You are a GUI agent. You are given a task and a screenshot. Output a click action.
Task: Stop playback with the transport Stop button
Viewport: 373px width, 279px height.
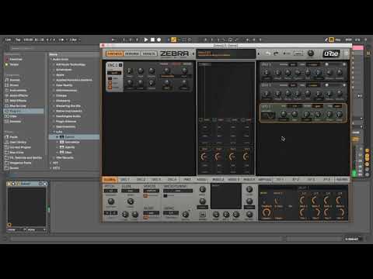[x=152, y=40]
